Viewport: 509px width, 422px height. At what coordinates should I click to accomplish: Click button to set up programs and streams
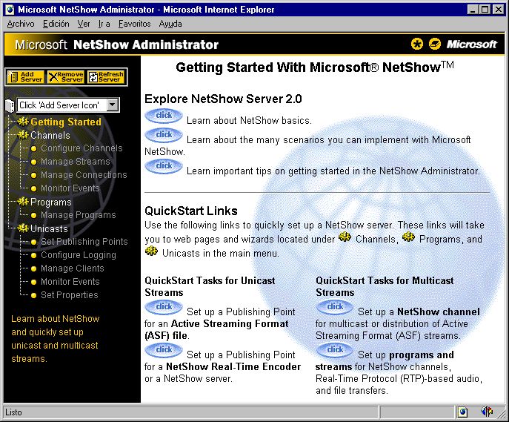pyautogui.click(x=335, y=350)
